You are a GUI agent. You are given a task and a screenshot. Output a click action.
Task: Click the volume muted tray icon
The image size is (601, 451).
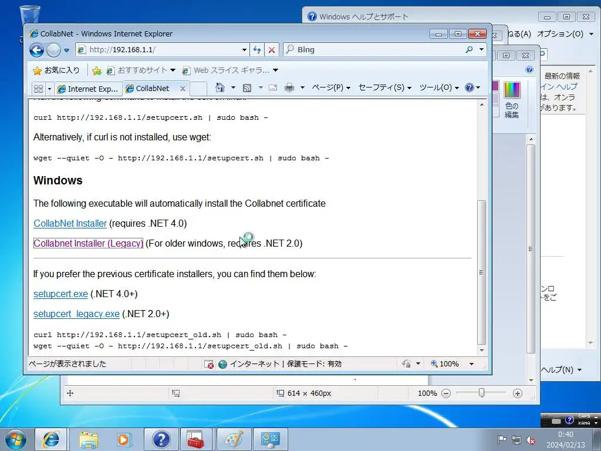(x=531, y=440)
